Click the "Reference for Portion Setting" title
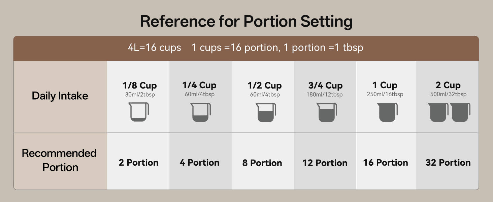This screenshot has width=493, height=202. coord(246,22)
